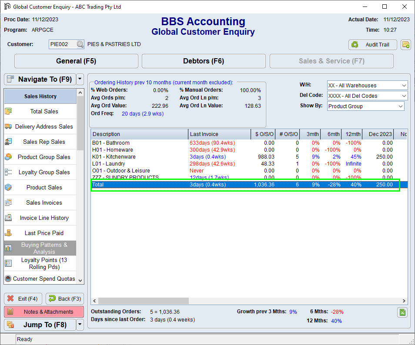Select Sales Rep Sales item
Image resolution: width=415 pixels, height=345 pixels.
click(x=44, y=142)
